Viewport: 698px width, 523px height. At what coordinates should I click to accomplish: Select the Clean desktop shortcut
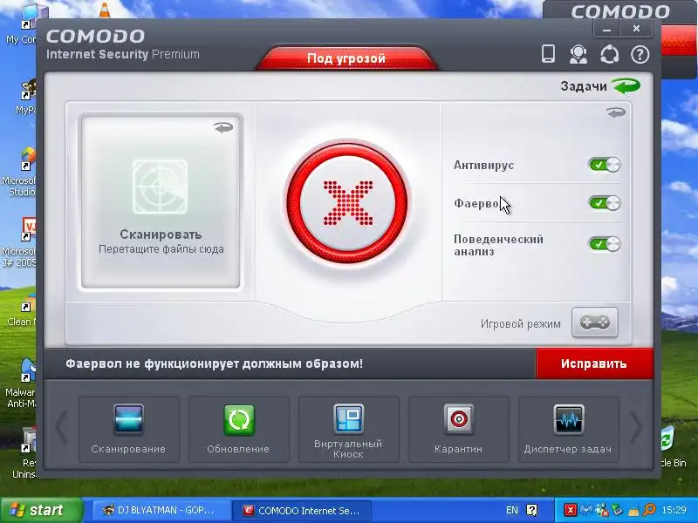(x=21, y=310)
